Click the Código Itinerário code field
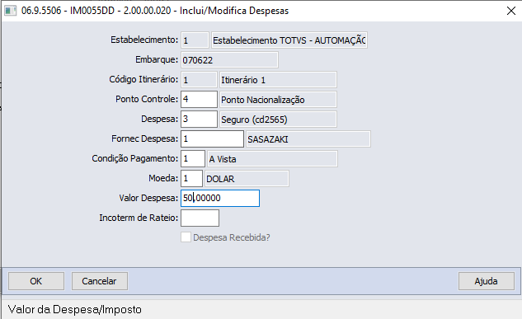This screenshot has width=522, height=319. pyautogui.click(x=199, y=79)
